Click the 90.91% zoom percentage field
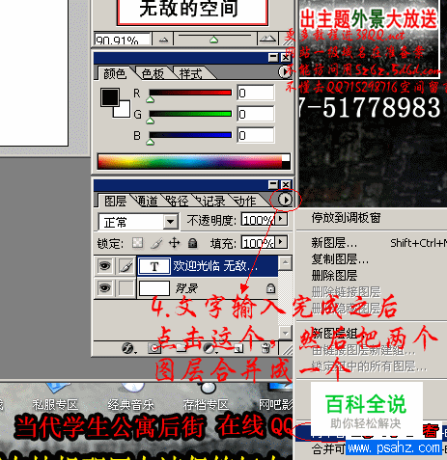The image size is (447, 460). coord(123,40)
